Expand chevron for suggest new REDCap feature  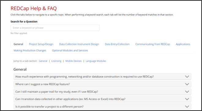pyautogui.click(x=187, y=84)
